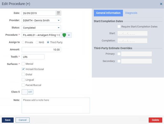164x124 pixels.
Task: Choose NHS under Assign to
Action: point(37,42)
